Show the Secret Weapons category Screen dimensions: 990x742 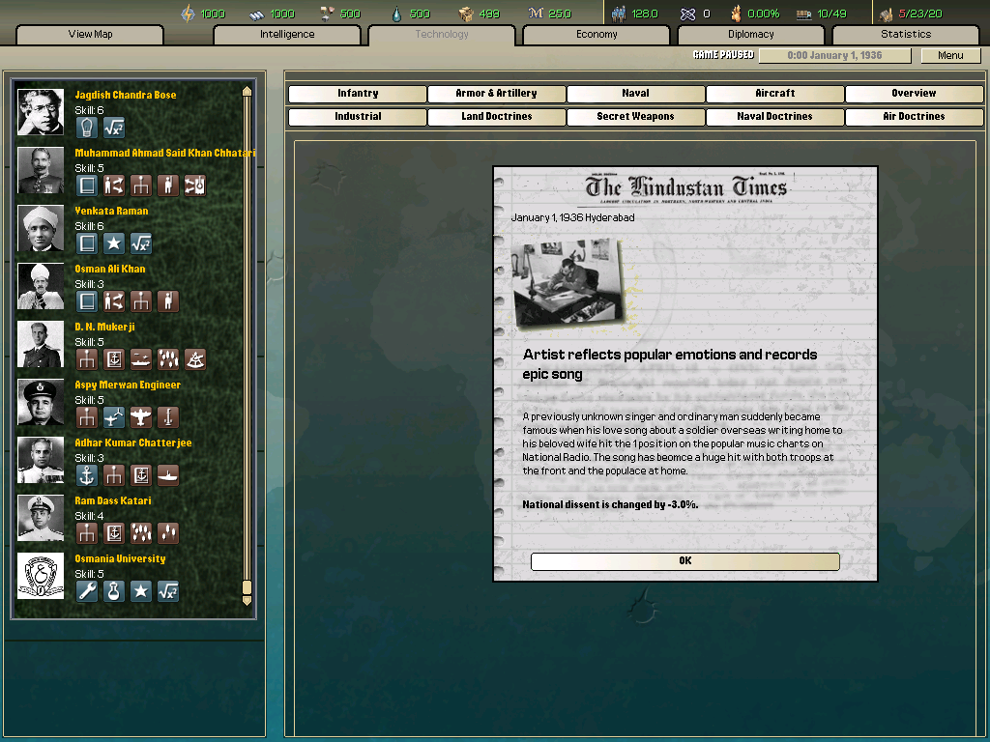pos(636,117)
